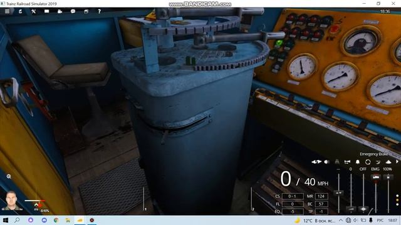Viewport: 401px width, 225px height.
Task: Click the 18:36 game clock
Action: 385,11
